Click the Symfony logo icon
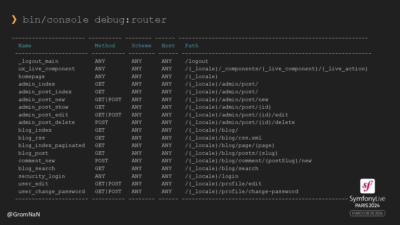Screen dimensions: 400x225 tap(367, 186)
